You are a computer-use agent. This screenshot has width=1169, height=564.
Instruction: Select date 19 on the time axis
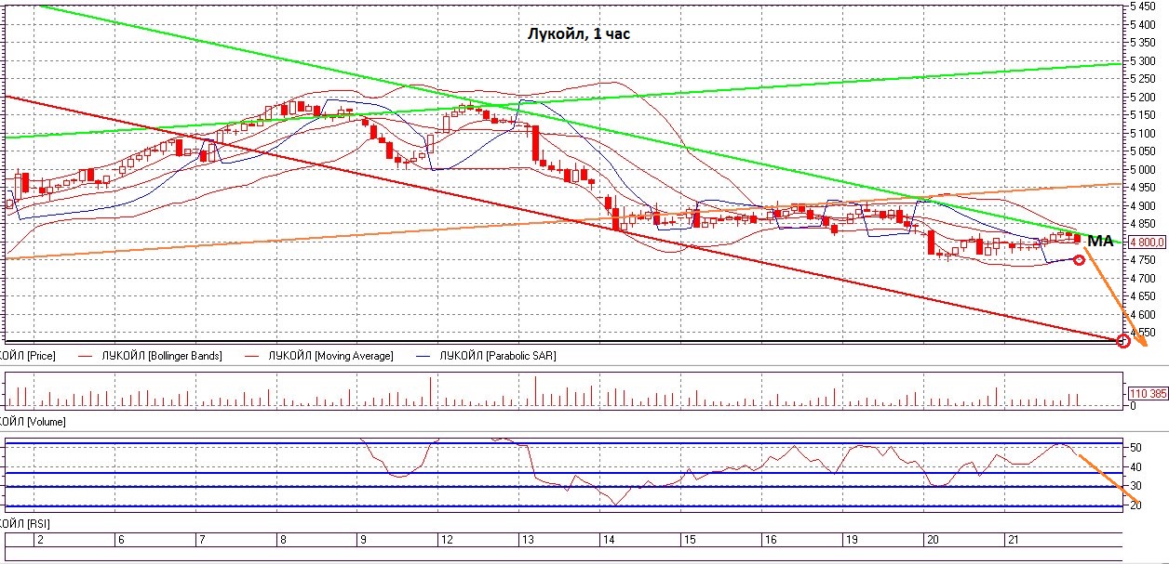pos(851,540)
